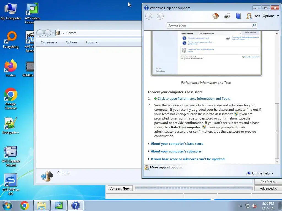Viewport: 282px width, 211px height.
Task: Click the Advanced >> button
Action: pyautogui.click(x=268, y=188)
